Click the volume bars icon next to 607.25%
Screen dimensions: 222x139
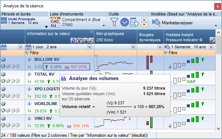(67, 67)
